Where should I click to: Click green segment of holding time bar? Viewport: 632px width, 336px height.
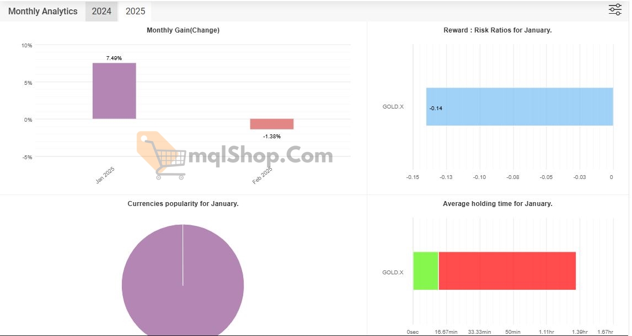pos(425,270)
